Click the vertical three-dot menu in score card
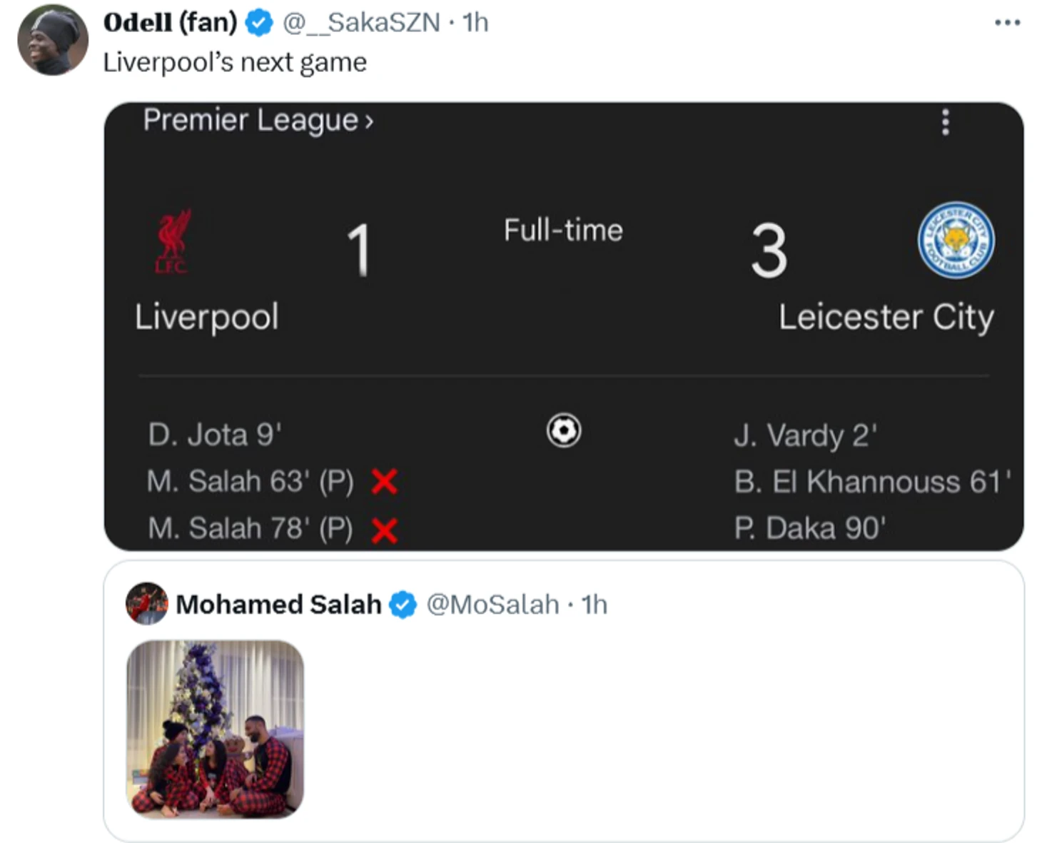Image resolution: width=1042 pixels, height=843 pixels. tap(945, 123)
